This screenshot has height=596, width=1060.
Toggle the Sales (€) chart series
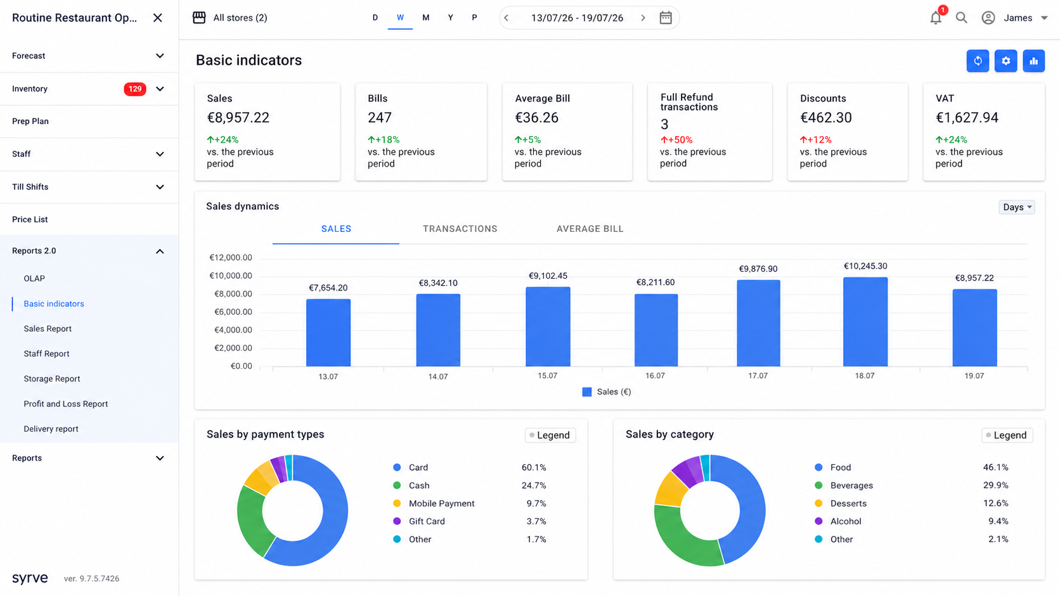pyautogui.click(x=607, y=392)
